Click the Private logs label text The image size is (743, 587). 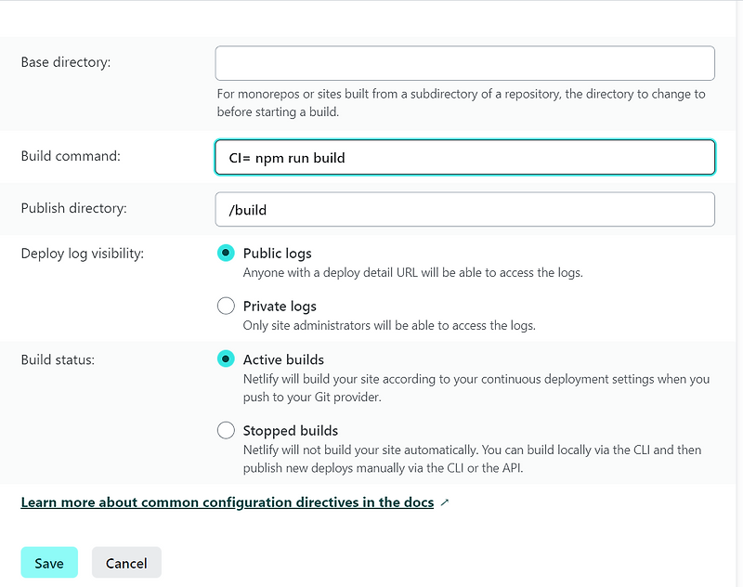[x=280, y=305]
